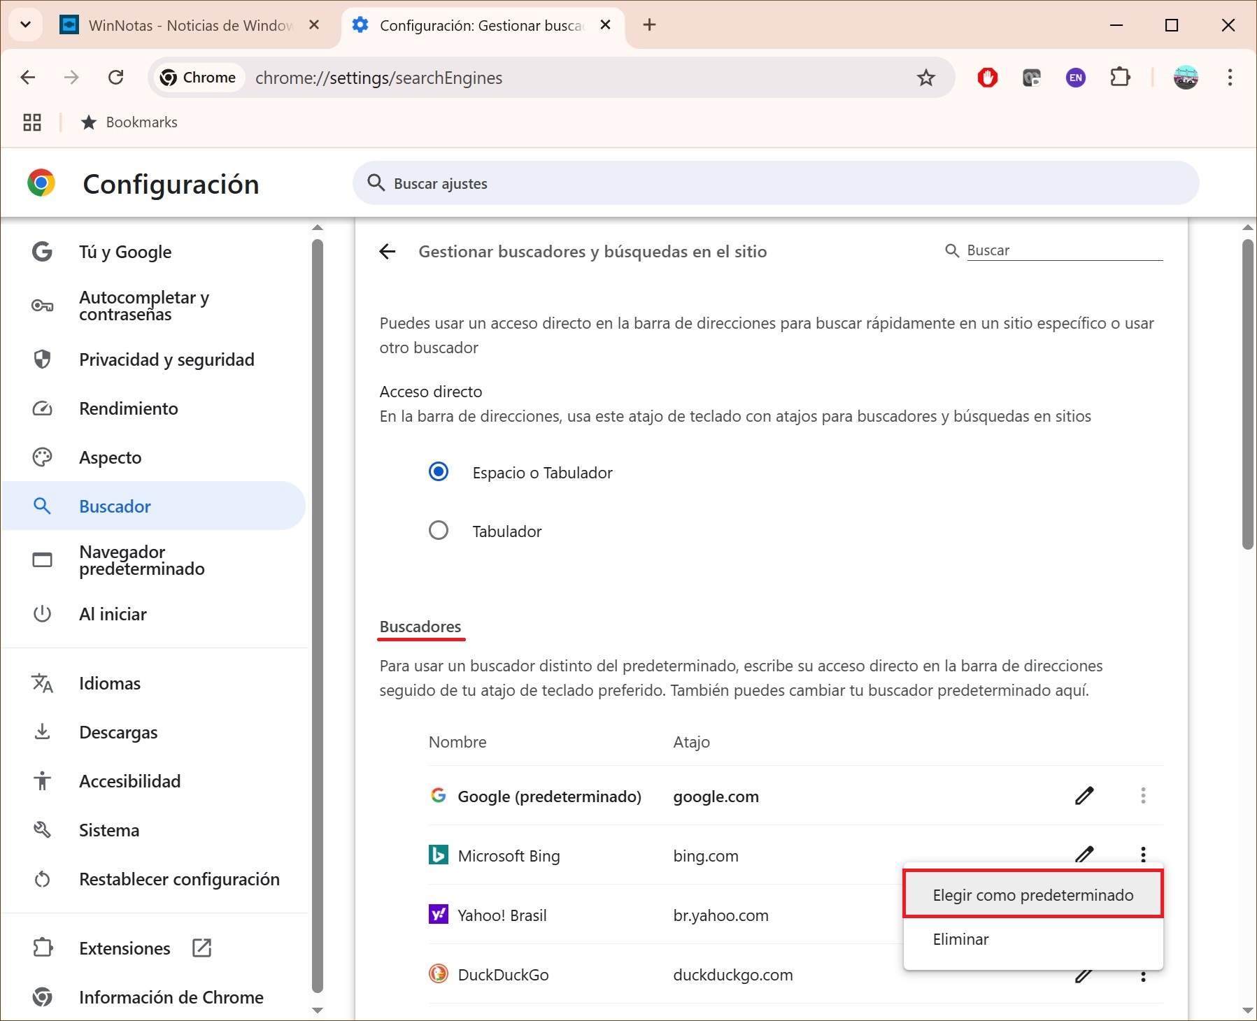Choose Elegir como predeterminado
1257x1021 pixels.
[x=1033, y=894]
